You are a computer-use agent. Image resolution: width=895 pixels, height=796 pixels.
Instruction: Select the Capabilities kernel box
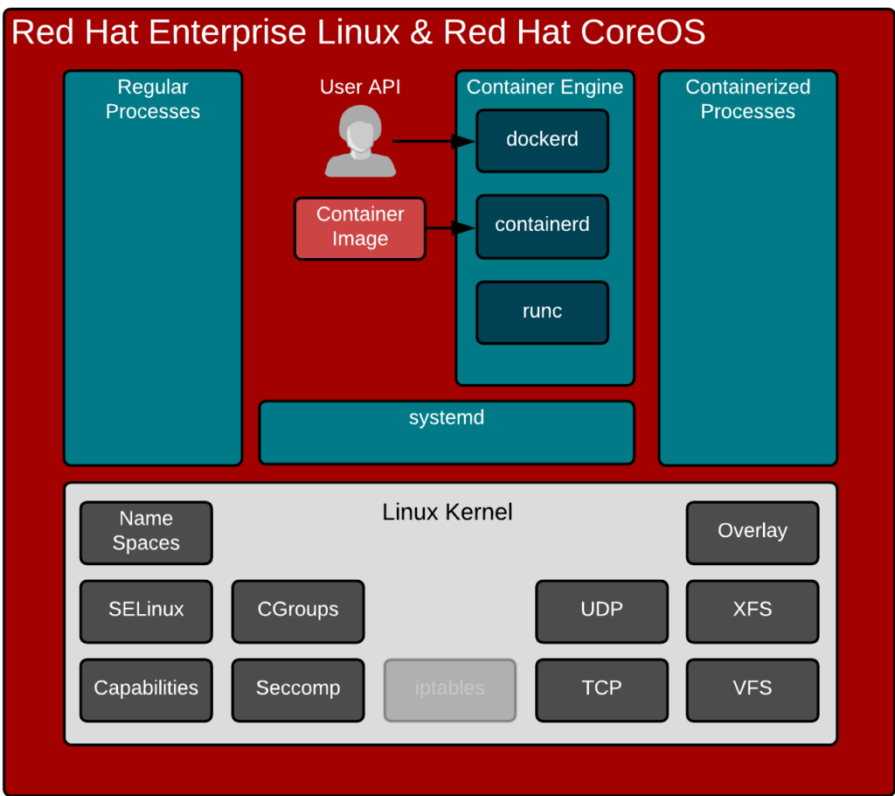point(146,690)
